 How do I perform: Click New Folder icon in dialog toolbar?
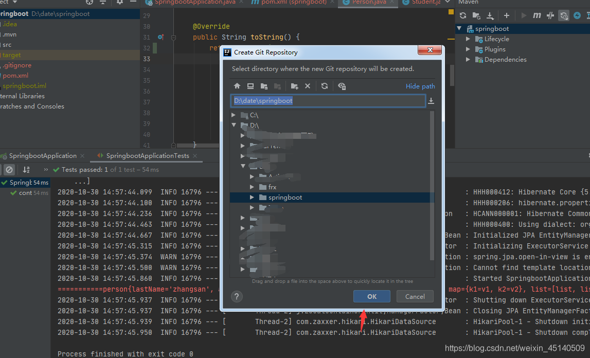(294, 86)
